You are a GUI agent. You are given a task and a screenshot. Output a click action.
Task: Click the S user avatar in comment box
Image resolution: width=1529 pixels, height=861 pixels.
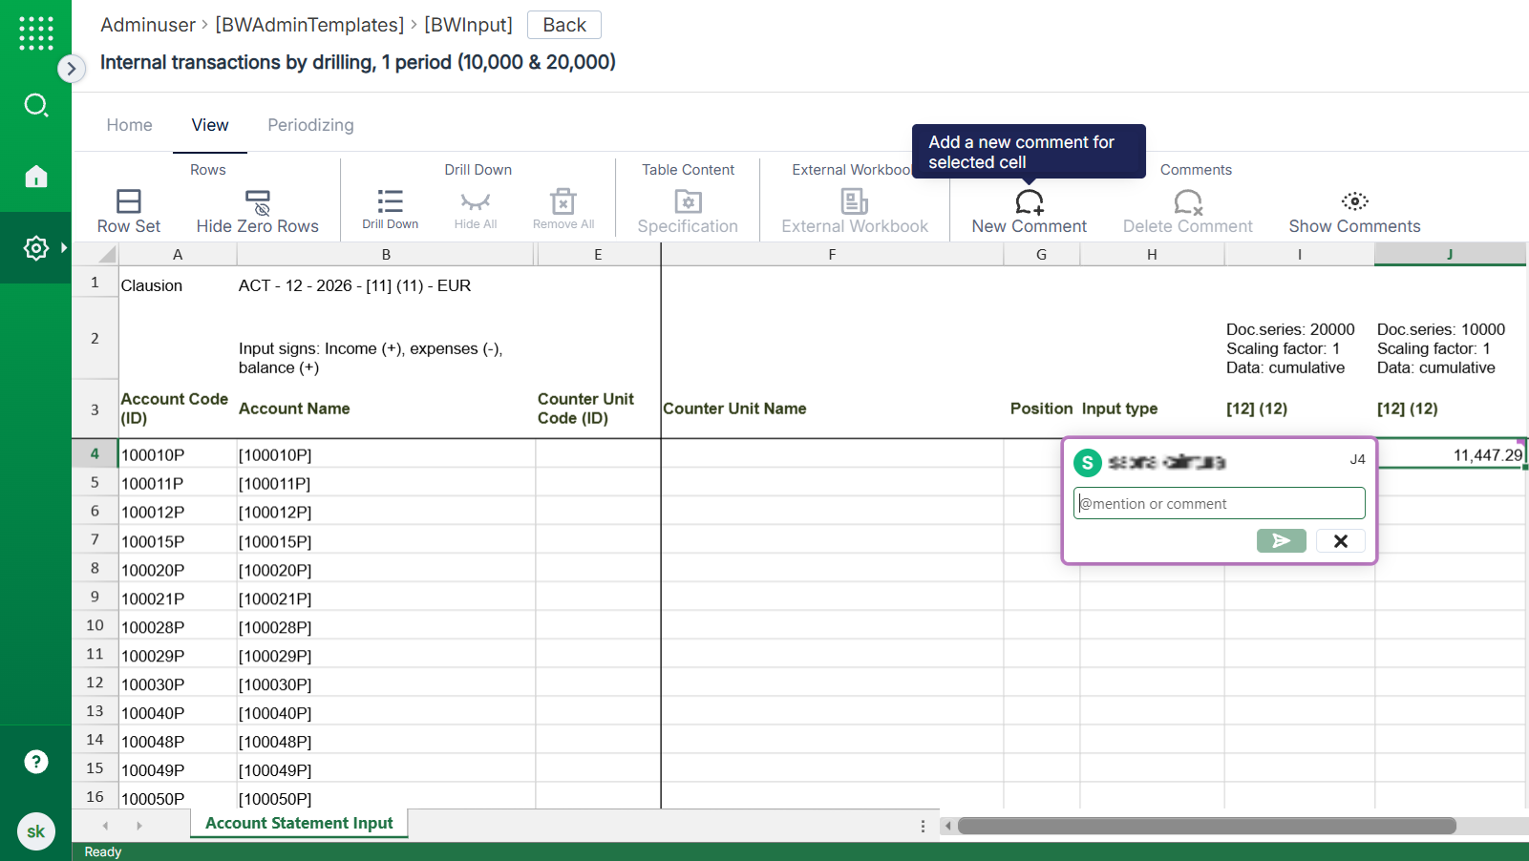(x=1088, y=462)
